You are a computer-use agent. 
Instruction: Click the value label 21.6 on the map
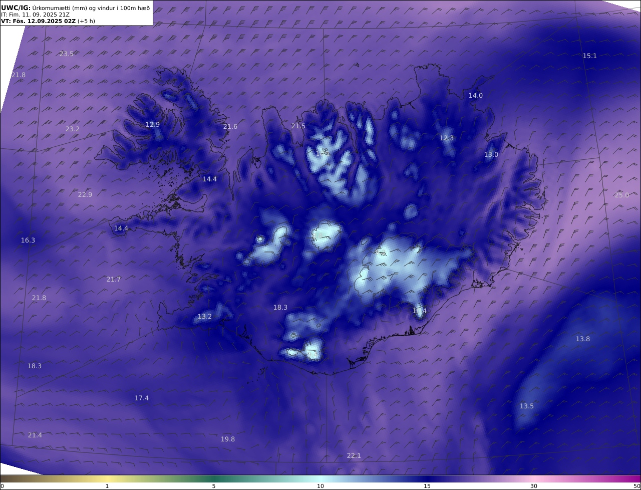[x=230, y=126]
